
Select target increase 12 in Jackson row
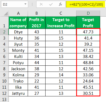click(x=61, y=69)
